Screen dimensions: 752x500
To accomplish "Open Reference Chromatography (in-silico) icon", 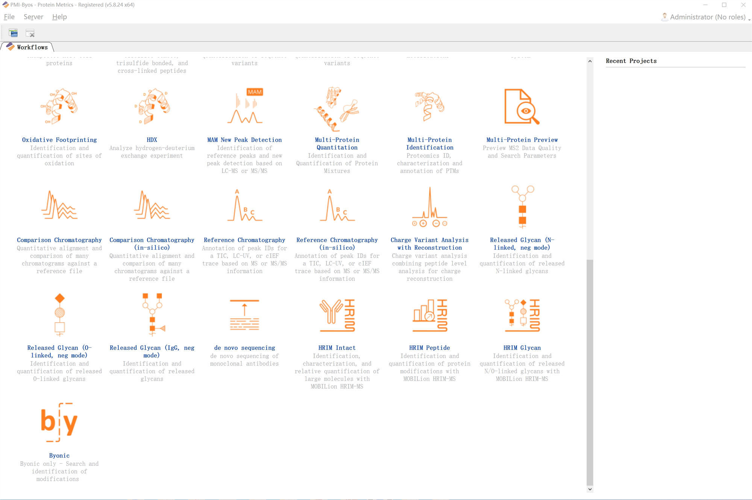I will (337, 205).
